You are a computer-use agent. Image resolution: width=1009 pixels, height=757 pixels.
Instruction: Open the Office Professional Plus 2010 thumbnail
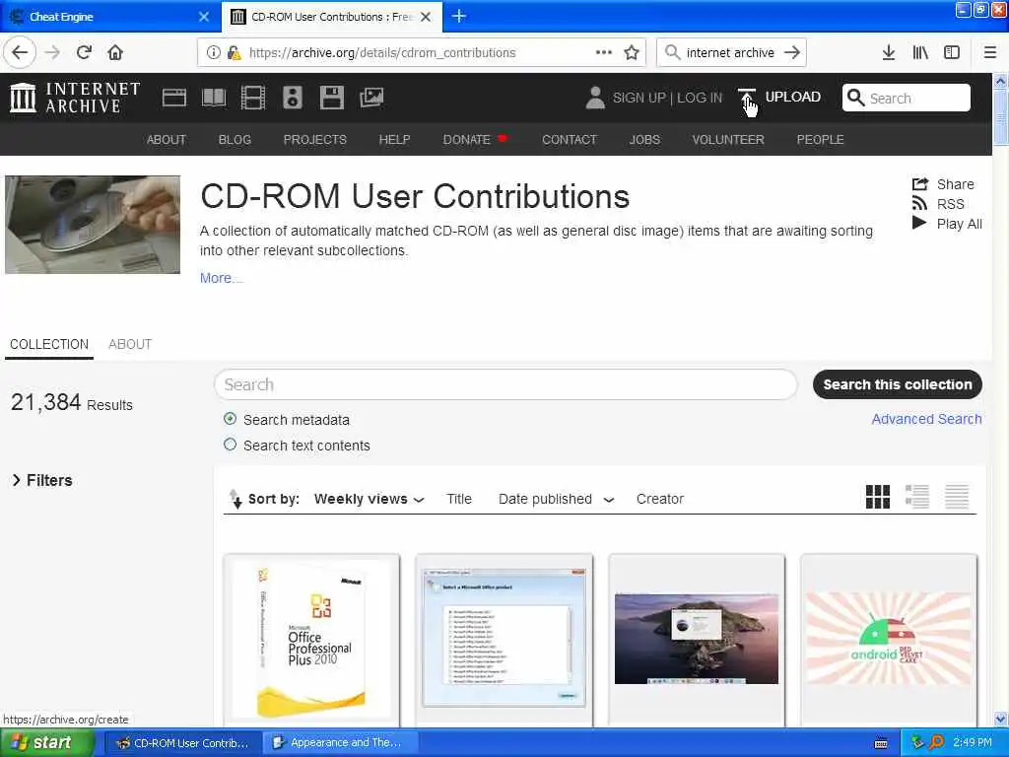click(311, 639)
